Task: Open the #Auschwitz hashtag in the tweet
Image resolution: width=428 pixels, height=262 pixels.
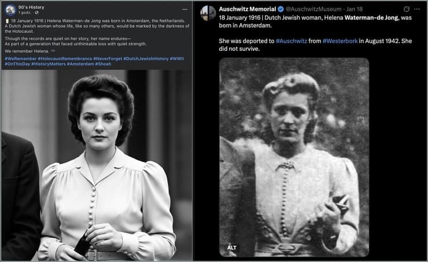Action: 294,40
